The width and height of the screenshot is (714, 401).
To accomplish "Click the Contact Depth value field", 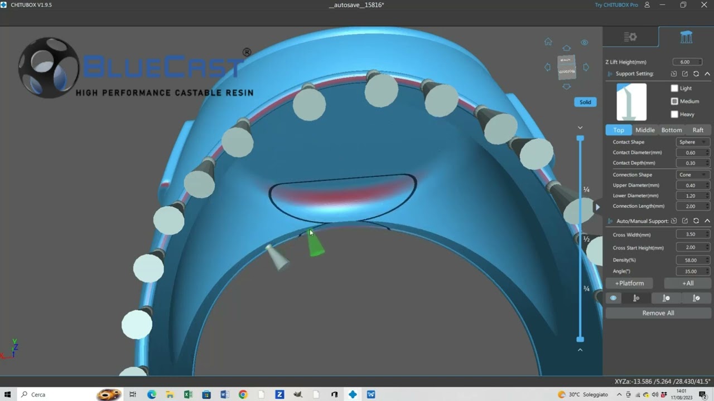I will pos(692,163).
